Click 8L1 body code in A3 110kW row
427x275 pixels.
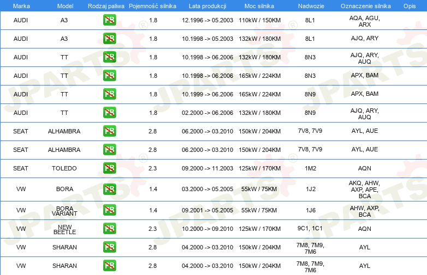310,20
